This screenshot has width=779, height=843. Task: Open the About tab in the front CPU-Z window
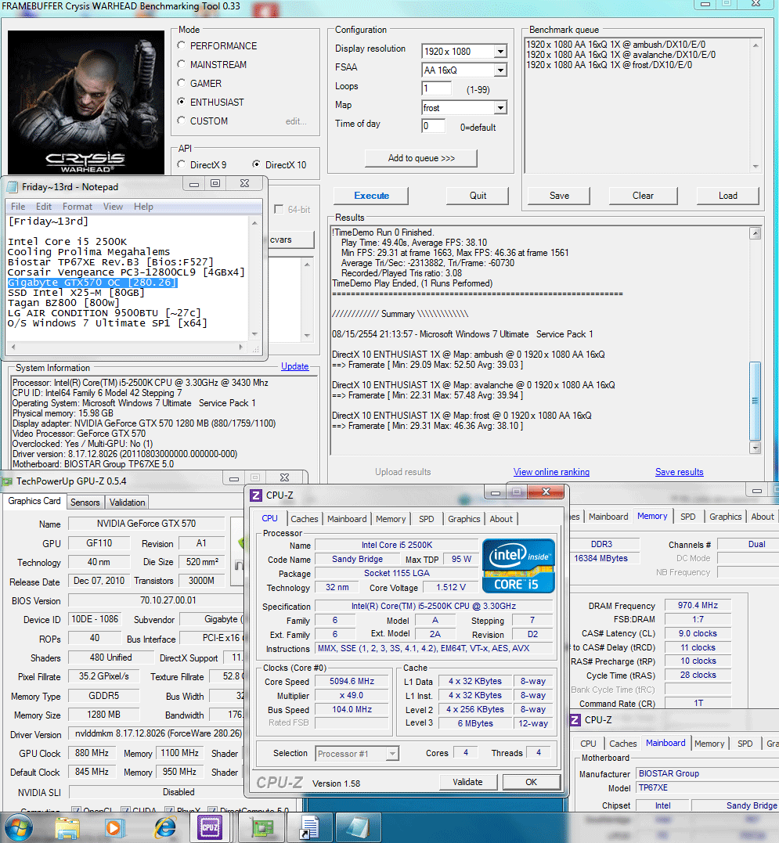coord(501,519)
